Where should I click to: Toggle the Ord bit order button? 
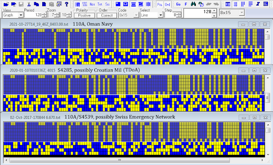167,4
